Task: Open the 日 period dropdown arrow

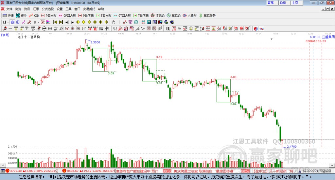Action: 8,22
